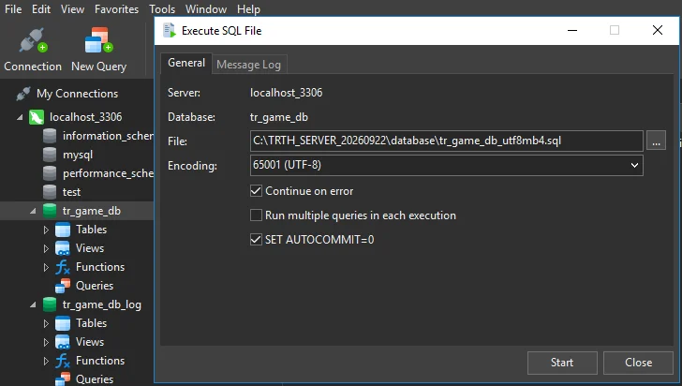
Task: Expand Views under tr_game_db_log
Action: [46, 342]
